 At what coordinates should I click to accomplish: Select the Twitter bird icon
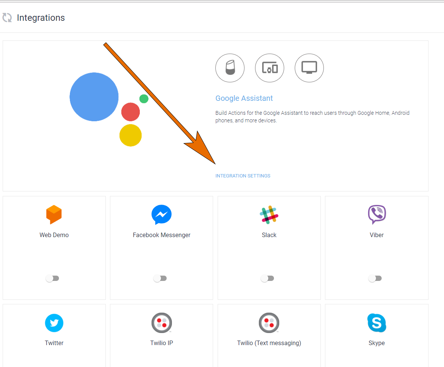54,323
